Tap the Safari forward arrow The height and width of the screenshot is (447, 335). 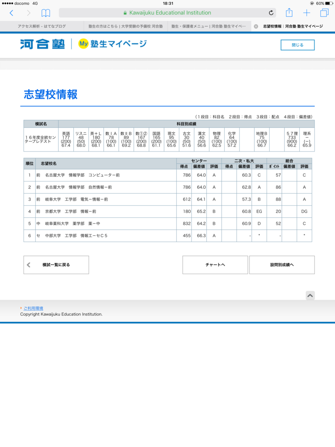28,13
